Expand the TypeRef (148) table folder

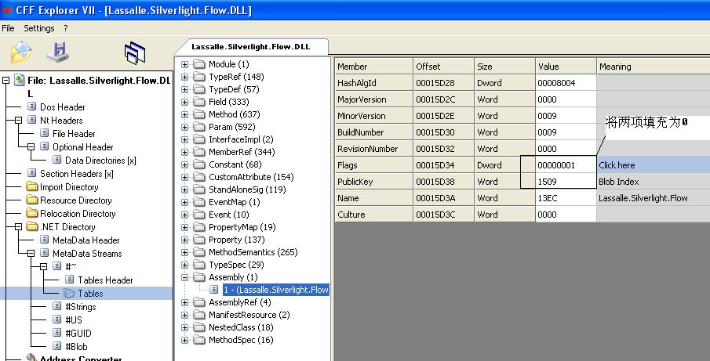pos(184,77)
